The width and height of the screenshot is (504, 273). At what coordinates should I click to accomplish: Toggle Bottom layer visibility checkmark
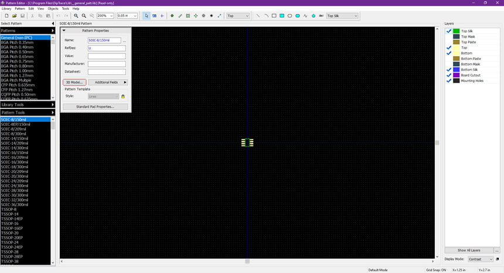click(x=449, y=53)
